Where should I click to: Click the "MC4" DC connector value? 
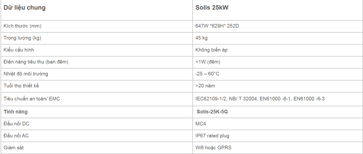[x=201, y=124]
